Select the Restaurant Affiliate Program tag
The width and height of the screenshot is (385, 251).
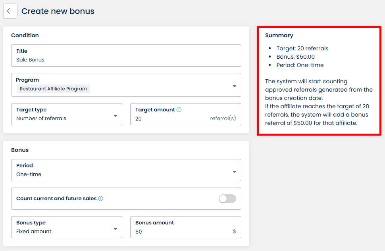pos(54,89)
